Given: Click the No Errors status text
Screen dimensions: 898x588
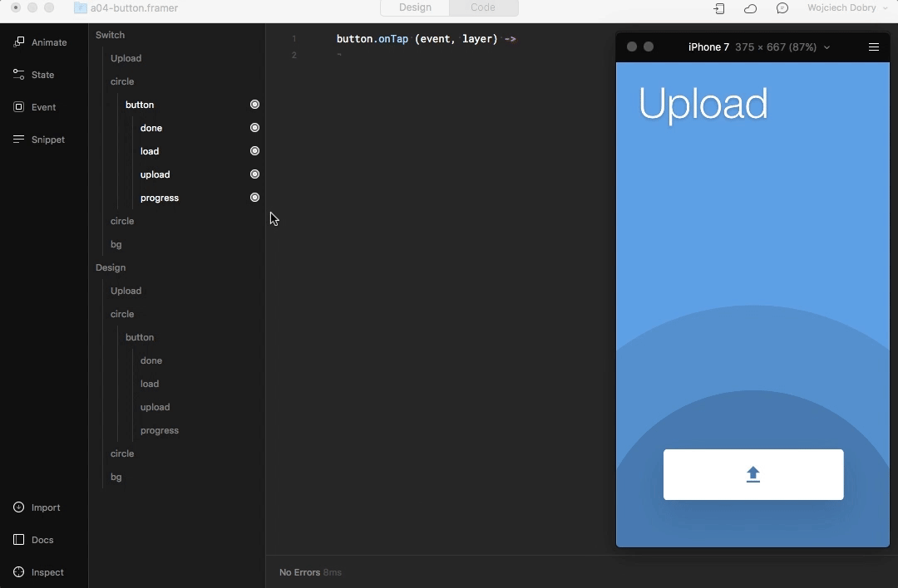Looking at the screenshot, I should 299,572.
